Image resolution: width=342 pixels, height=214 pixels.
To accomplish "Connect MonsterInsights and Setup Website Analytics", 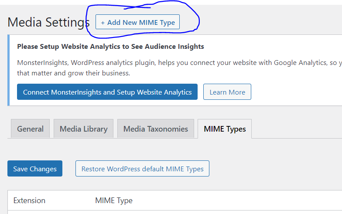I will [107, 92].
